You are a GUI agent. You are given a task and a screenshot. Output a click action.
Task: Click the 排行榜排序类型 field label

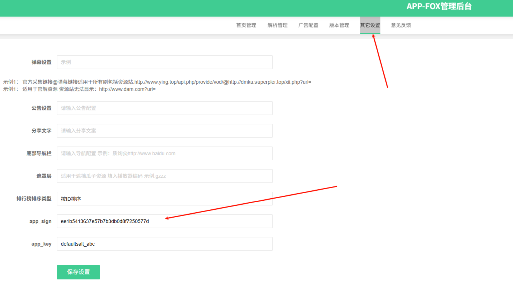pos(34,199)
